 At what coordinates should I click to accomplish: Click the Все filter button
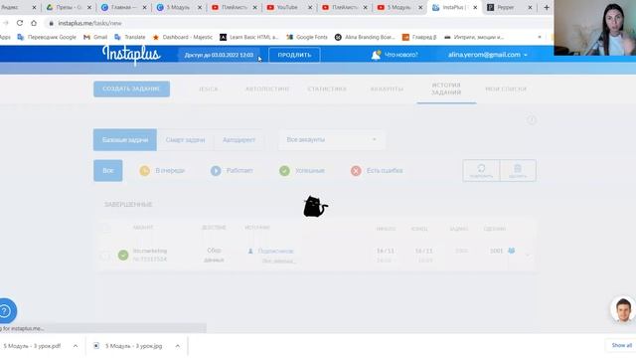point(108,170)
